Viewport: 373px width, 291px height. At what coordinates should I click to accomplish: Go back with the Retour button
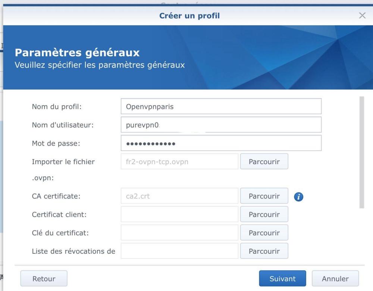[x=44, y=279]
